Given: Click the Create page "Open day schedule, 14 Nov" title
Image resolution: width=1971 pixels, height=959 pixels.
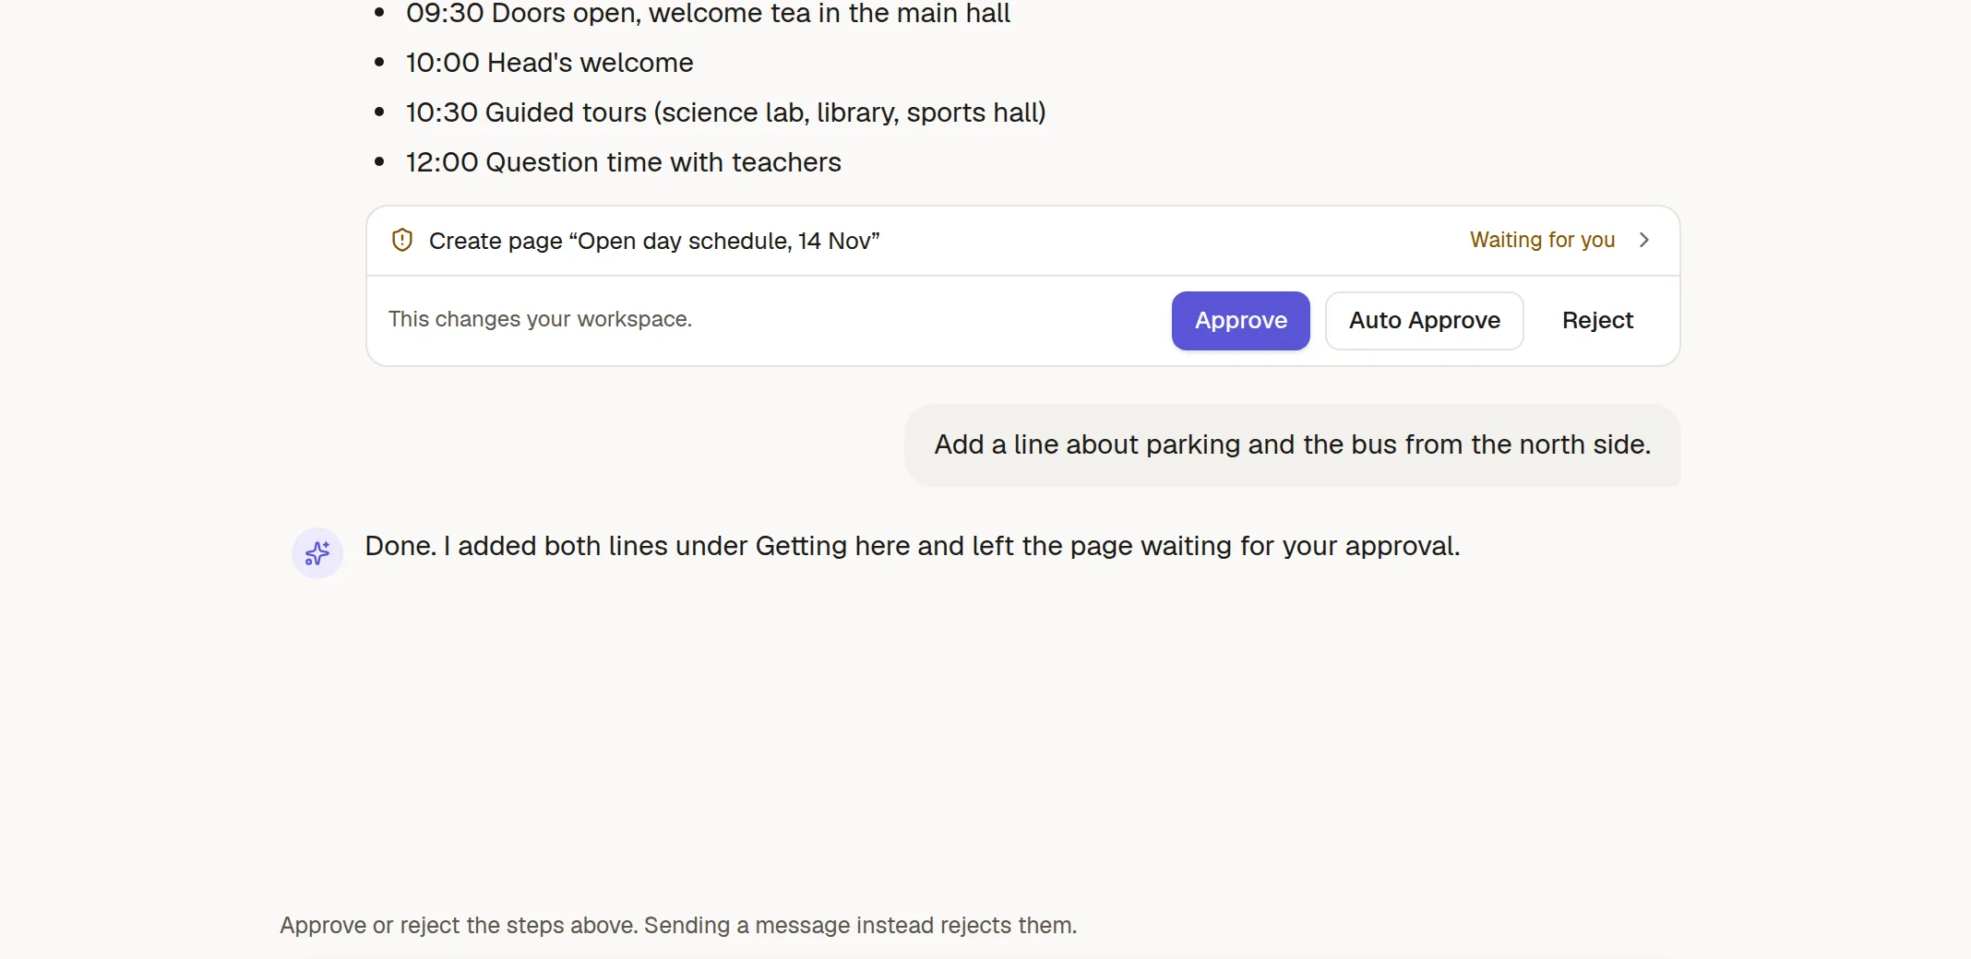Looking at the screenshot, I should [x=654, y=241].
